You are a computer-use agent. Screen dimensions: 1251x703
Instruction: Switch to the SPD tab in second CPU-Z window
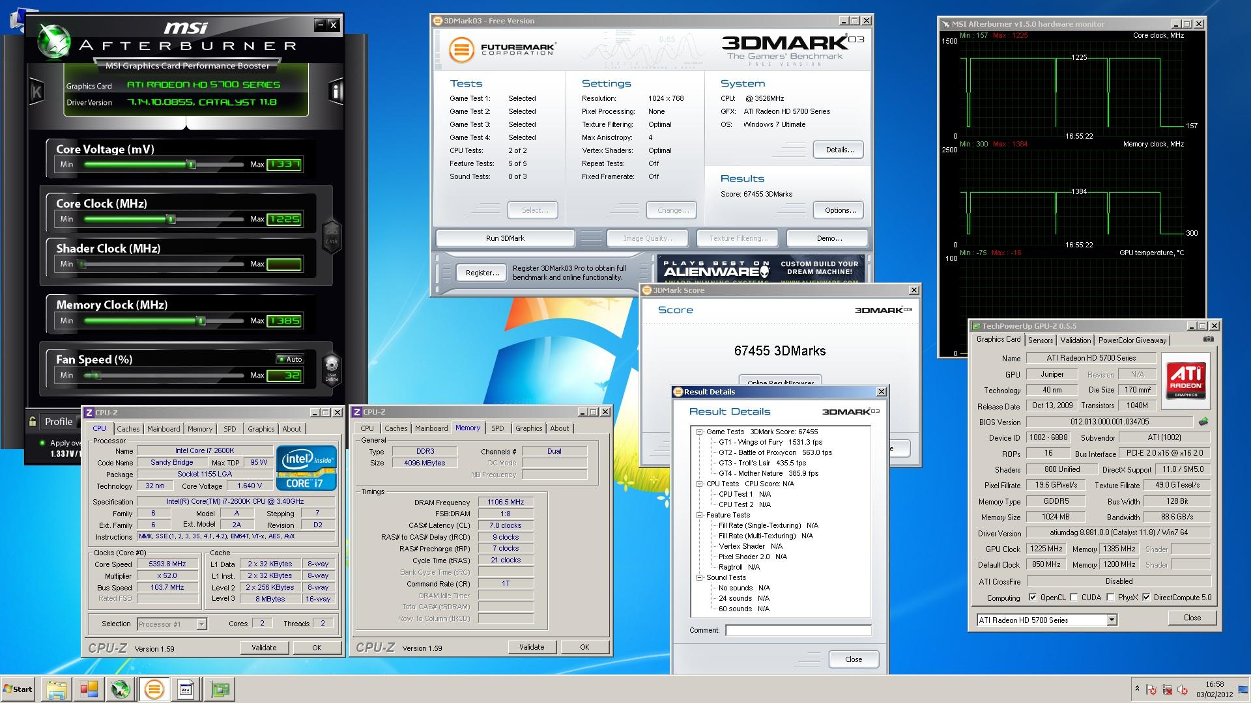[498, 428]
